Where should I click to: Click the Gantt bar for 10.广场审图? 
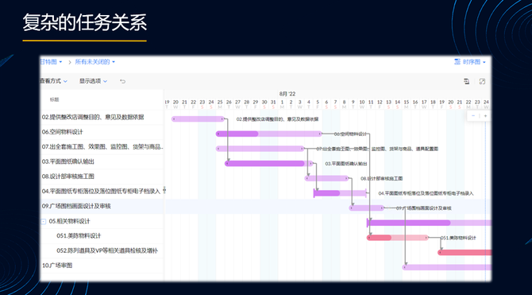pos(447,267)
